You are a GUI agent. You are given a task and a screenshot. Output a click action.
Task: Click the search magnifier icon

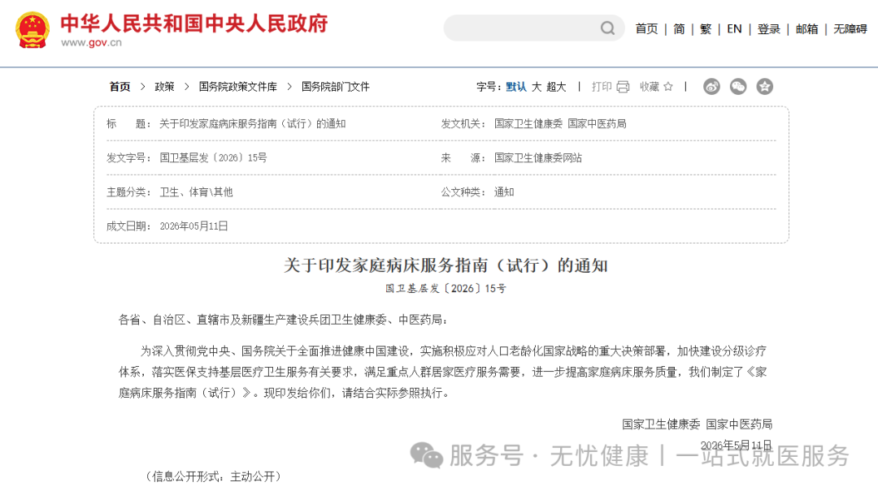coord(607,28)
